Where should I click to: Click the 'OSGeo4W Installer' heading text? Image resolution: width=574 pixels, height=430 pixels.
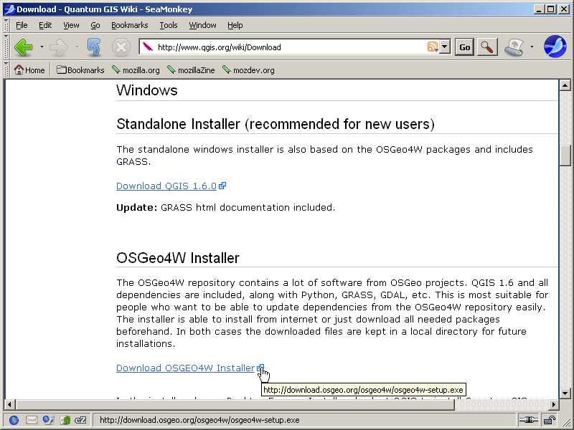tap(177, 258)
